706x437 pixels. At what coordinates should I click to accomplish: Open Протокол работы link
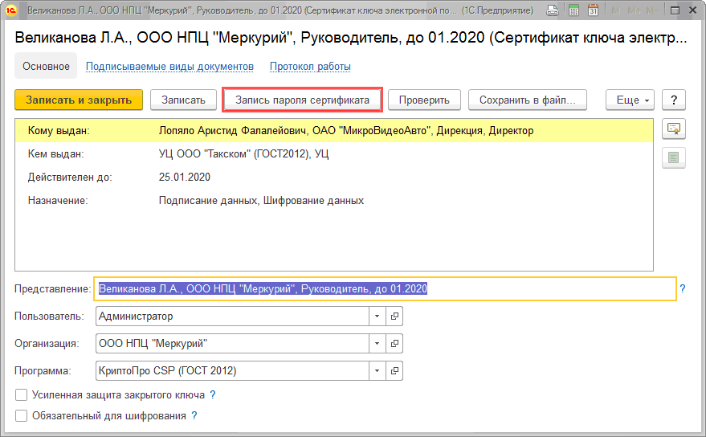(x=310, y=66)
